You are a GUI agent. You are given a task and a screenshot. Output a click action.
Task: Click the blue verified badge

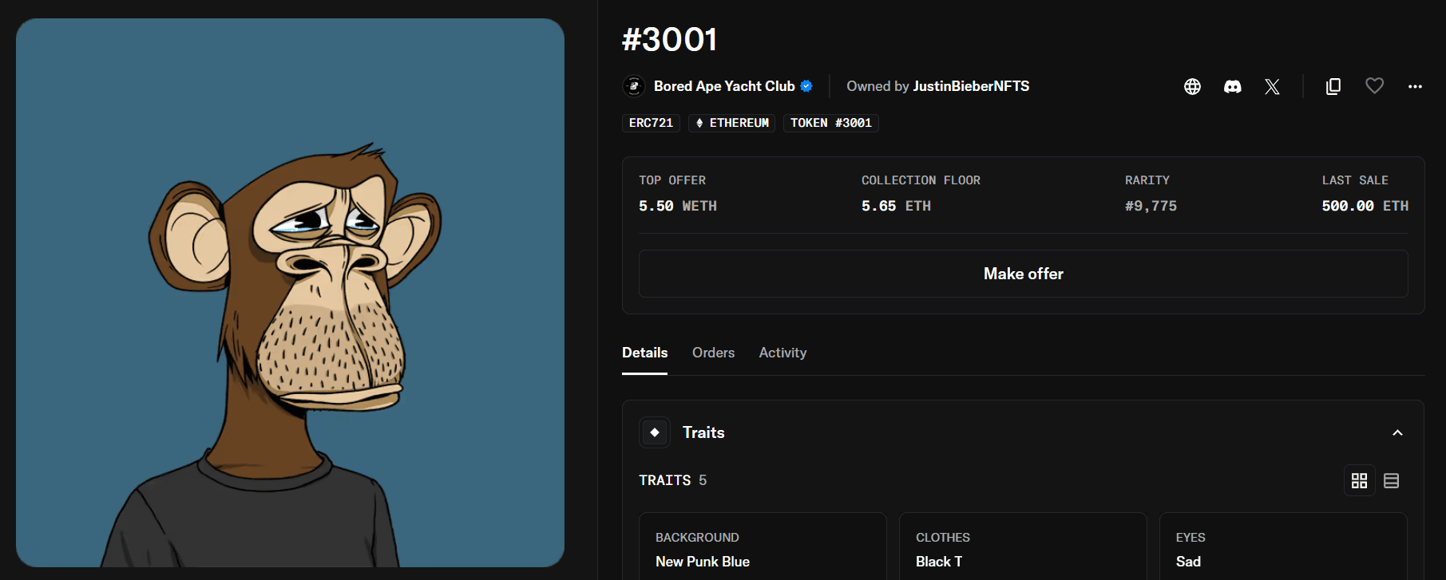pyautogui.click(x=806, y=86)
